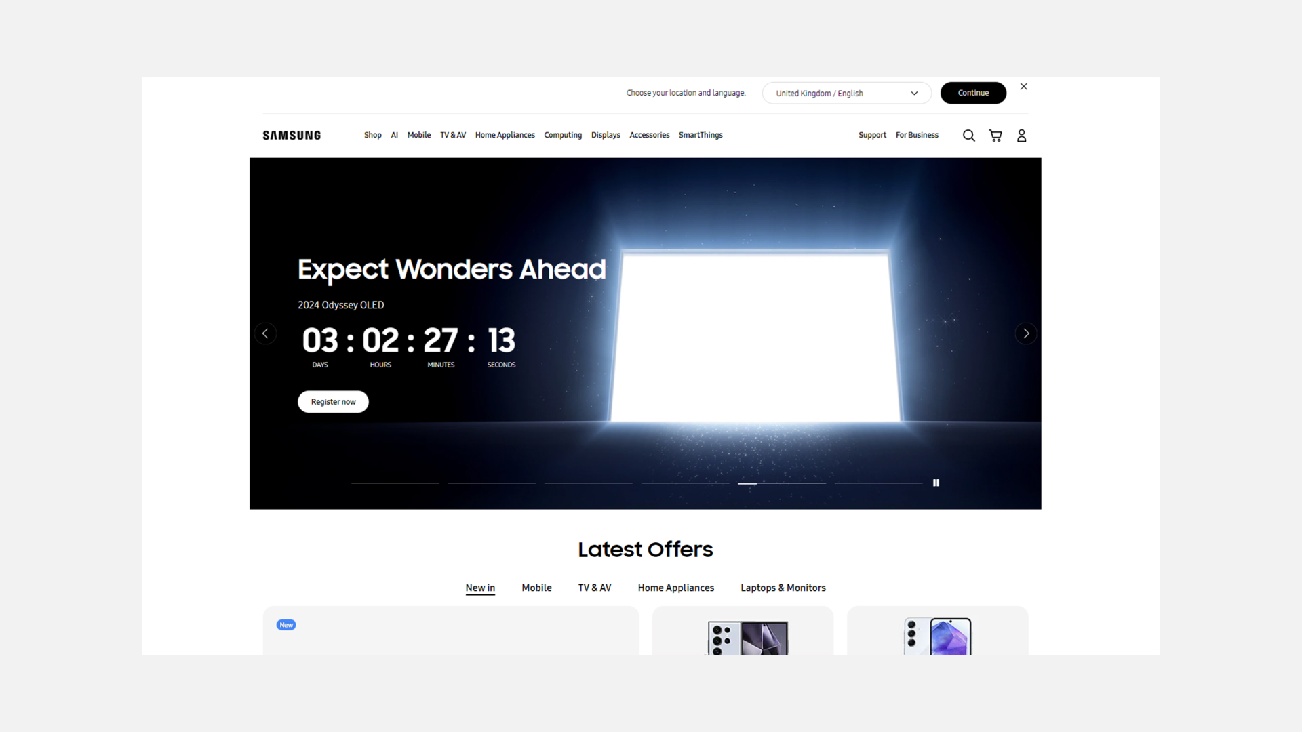Select the last carousel progress indicator
This screenshot has width=1302, height=732.
point(878,483)
